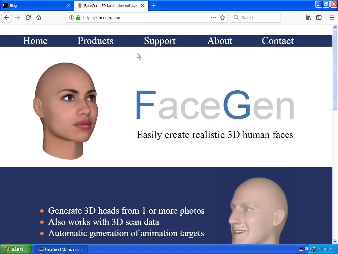This screenshot has height=254, width=338.
Task: Click scrollbar down arrow
Action: (335, 241)
